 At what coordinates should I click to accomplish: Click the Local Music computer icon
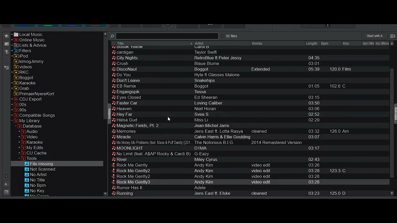pos(16,35)
